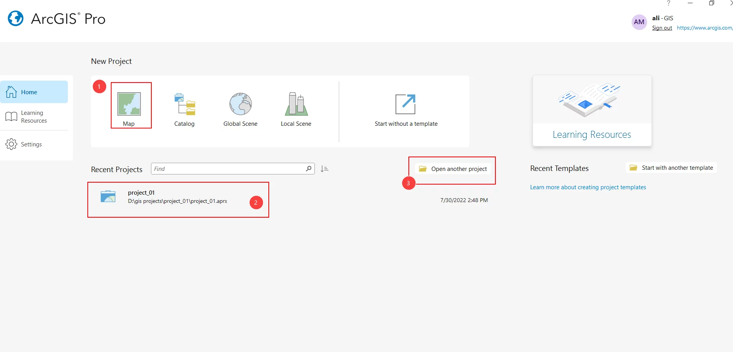Create a new Catalog project
Viewport: 733px width, 352px height.
coord(185,109)
